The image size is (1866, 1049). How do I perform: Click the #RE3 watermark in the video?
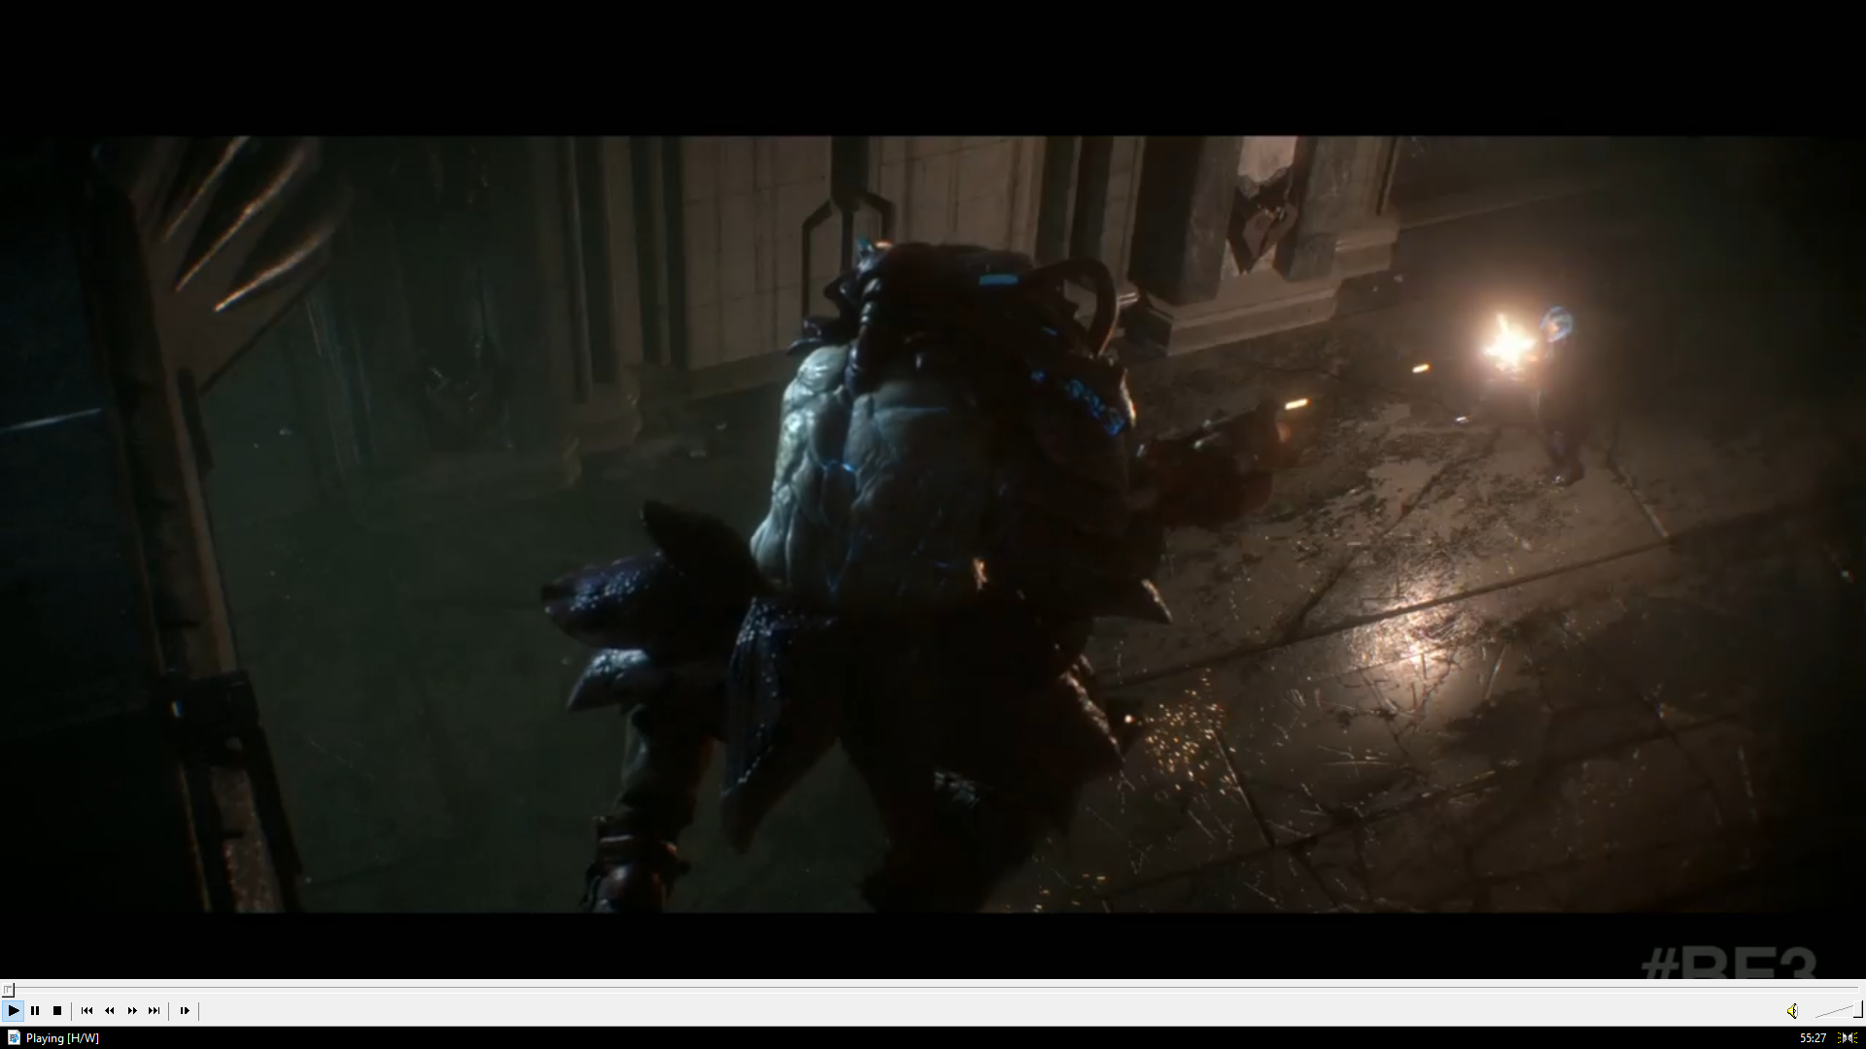[1728, 964]
